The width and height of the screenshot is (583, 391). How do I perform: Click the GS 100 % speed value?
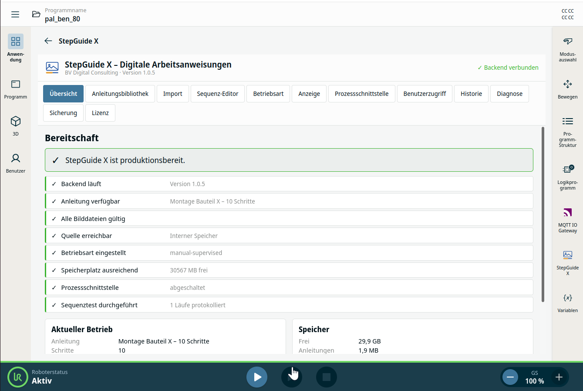pos(535,377)
